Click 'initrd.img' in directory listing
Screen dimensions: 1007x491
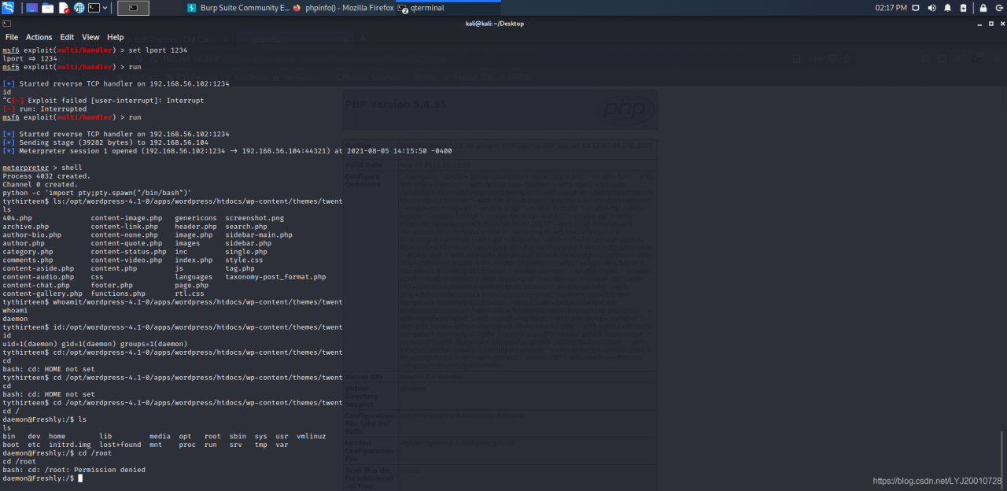coord(70,445)
